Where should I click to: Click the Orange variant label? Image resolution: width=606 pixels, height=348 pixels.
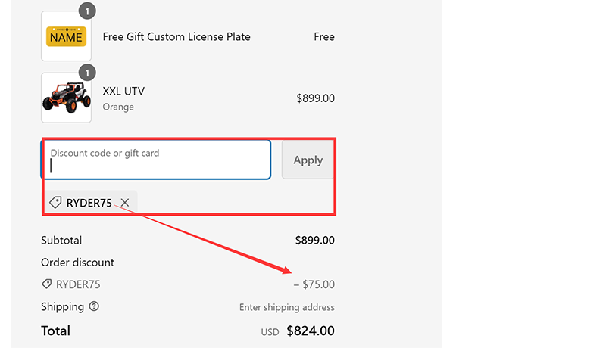118,107
